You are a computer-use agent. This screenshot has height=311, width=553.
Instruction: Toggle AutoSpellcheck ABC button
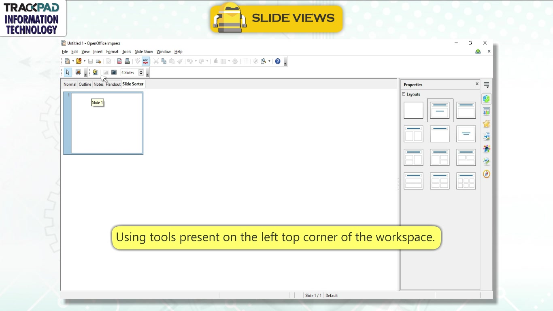[145, 61]
